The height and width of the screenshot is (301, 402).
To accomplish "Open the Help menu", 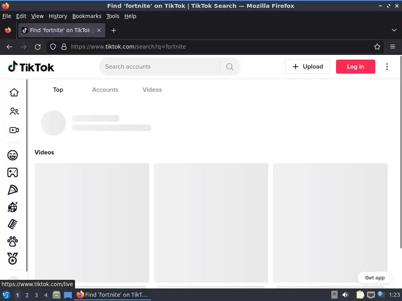I will pos(130,16).
